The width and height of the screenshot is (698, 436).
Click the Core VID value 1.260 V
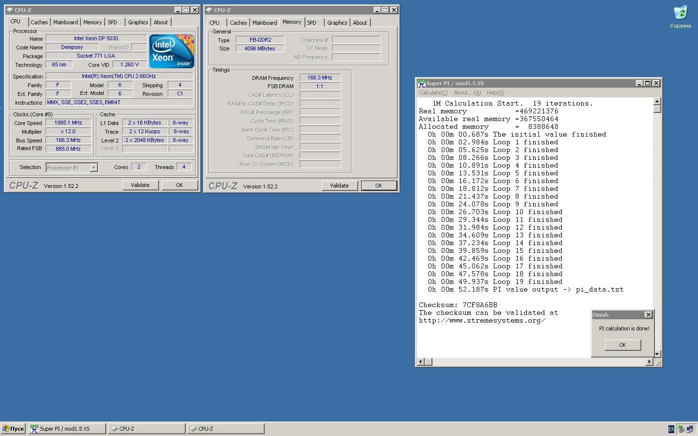tap(129, 64)
